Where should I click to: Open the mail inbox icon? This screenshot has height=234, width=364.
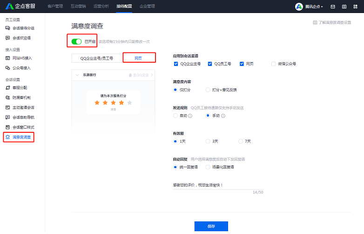click(x=333, y=6)
